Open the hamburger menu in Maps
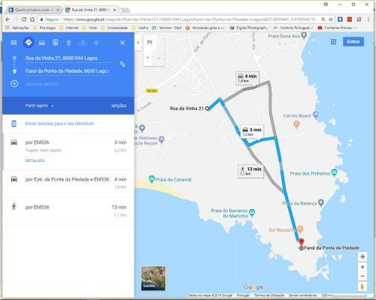The height and width of the screenshot is (300, 376). pyautogui.click(x=14, y=43)
